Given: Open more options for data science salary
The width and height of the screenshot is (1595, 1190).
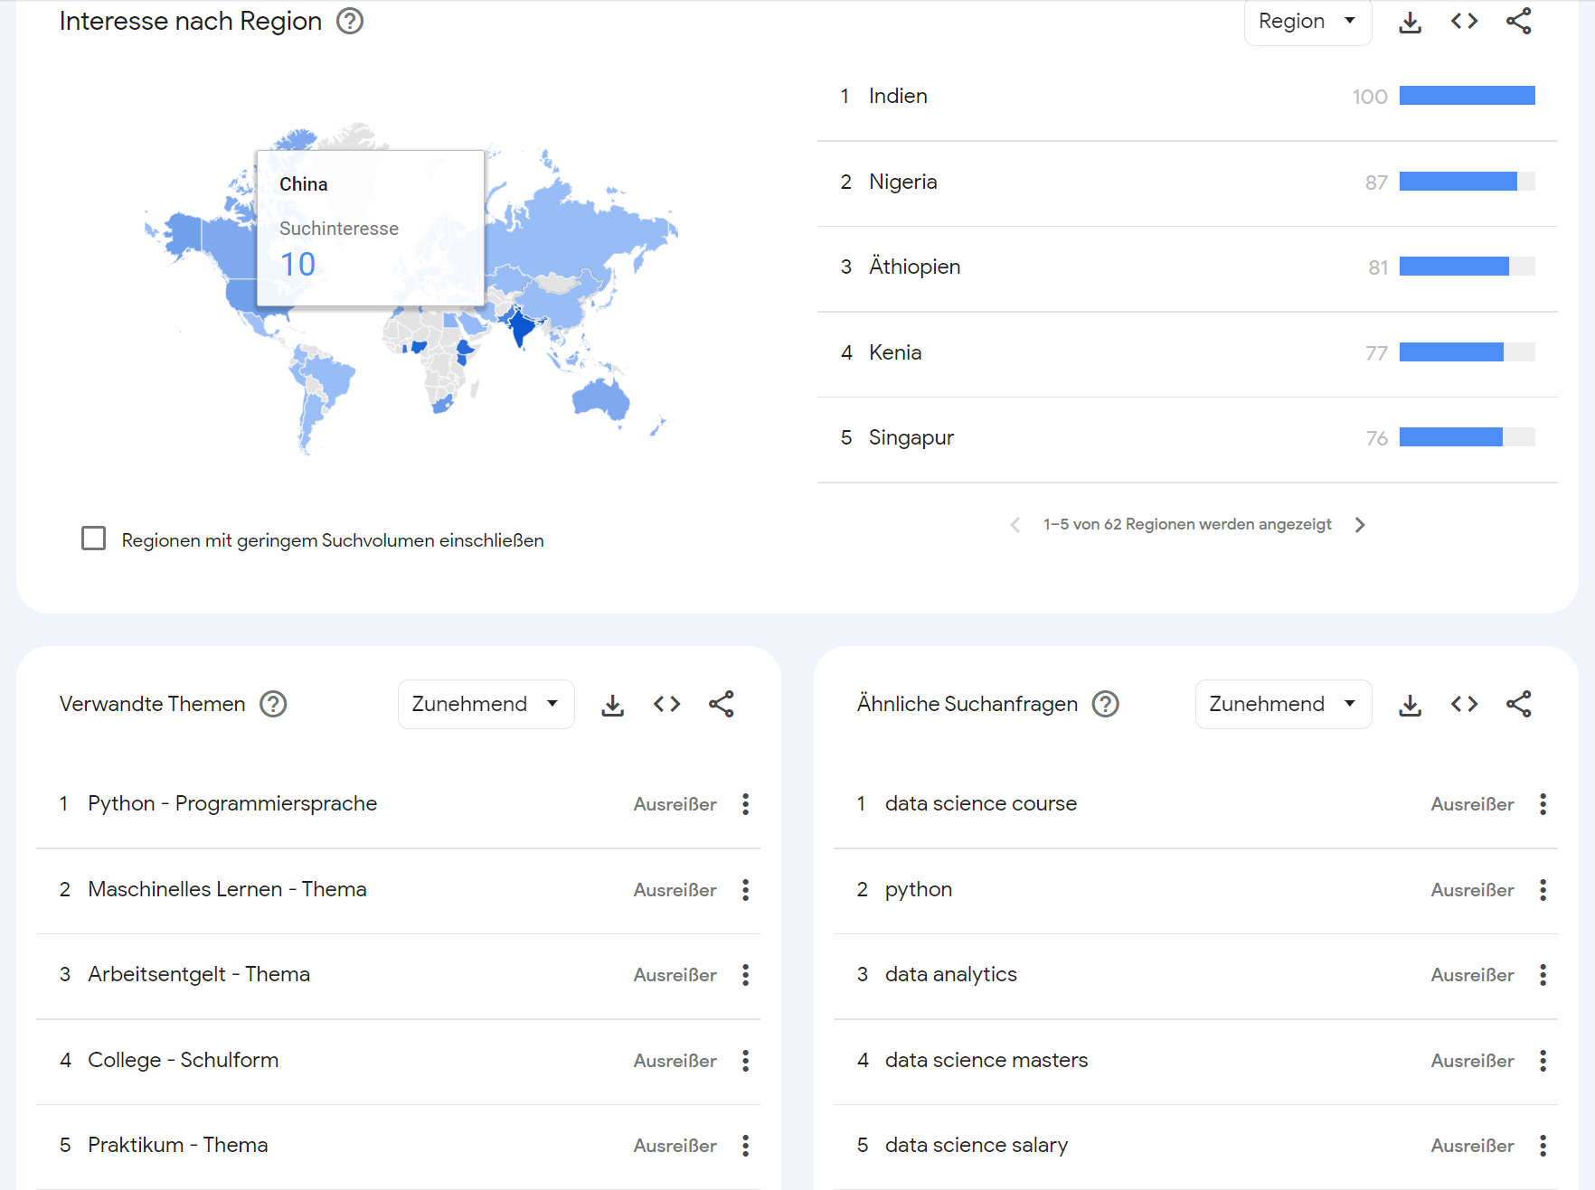Looking at the screenshot, I should (1543, 1146).
